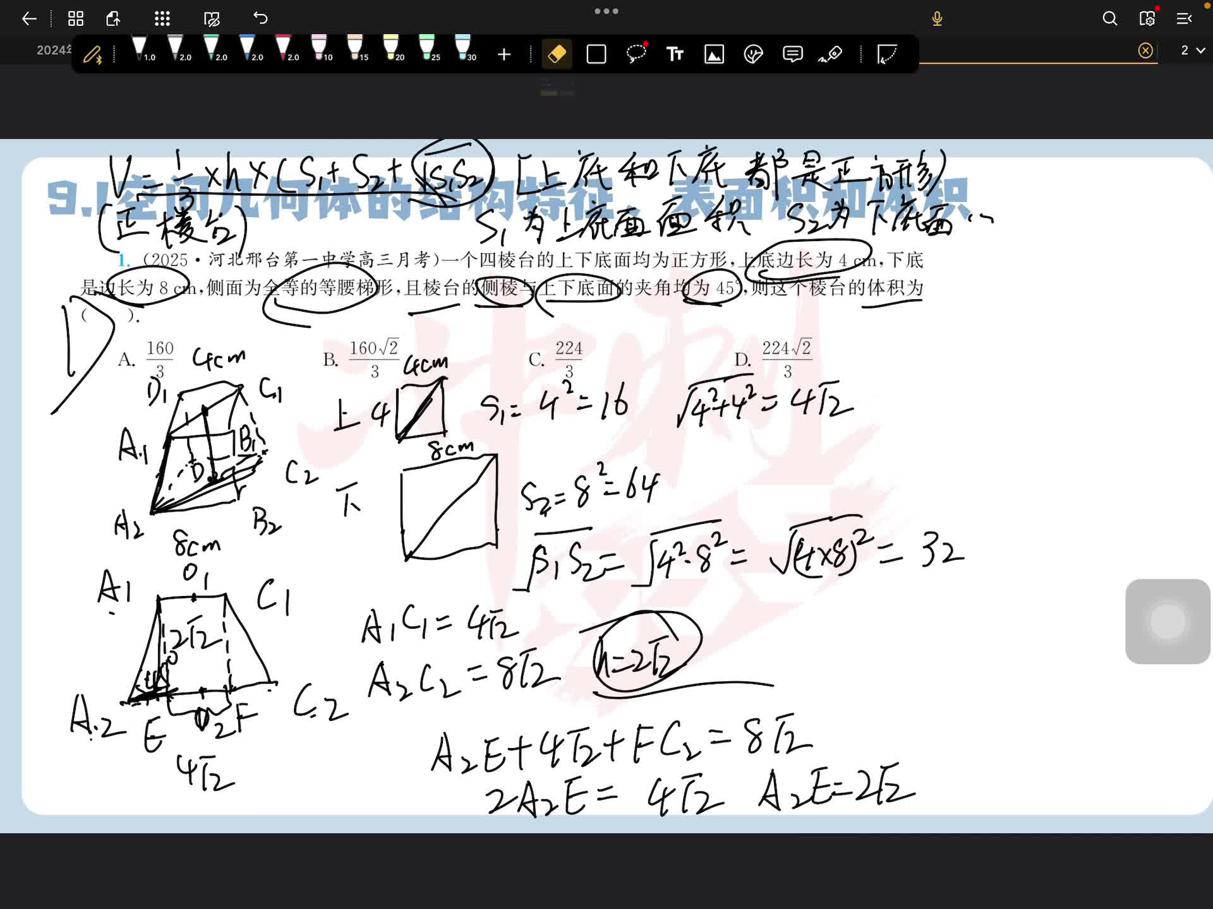Select the lasso selection tool
The image size is (1213, 909).
click(636, 54)
